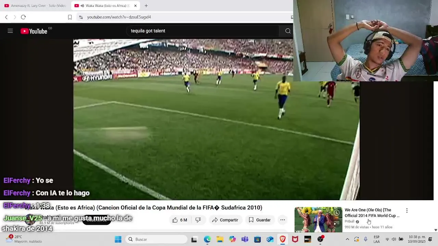Viewport: 438px width, 246px height.
Task: Like the video with 6 M likes
Action: point(180,220)
